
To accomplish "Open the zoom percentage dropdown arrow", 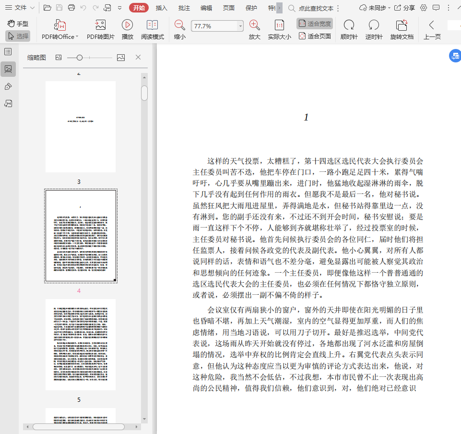I will pos(240,26).
